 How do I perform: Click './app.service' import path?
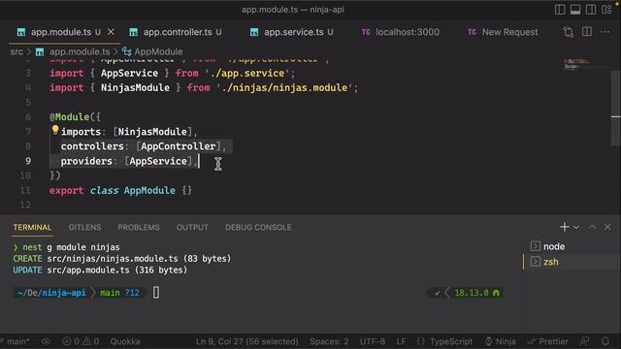pos(247,74)
